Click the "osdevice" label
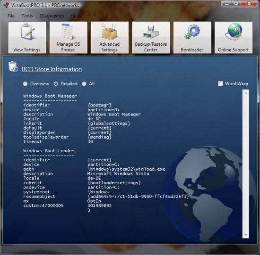Image resolution: width=260 pixels, height=255 pixels. [x=34, y=187]
